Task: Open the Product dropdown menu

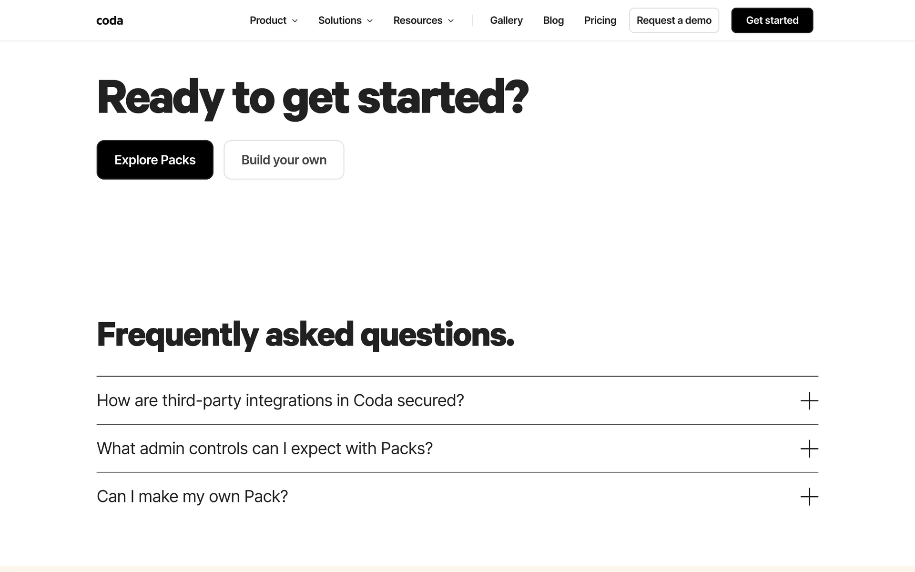Action: click(268, 20)
